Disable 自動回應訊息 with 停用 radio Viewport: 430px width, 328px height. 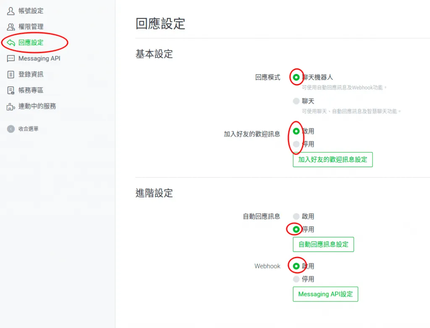[296, 229]
